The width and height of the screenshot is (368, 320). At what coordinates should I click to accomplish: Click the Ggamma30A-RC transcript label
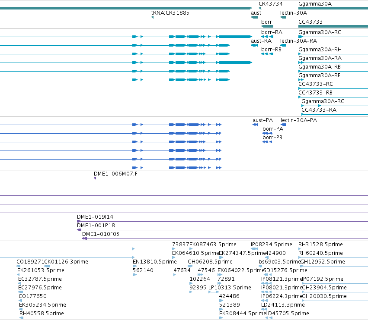click(x=320, y=32)
